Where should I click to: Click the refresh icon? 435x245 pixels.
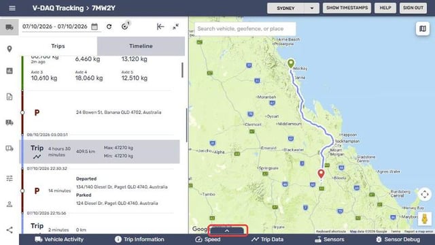pyautogui.click(x=109, y=27)
